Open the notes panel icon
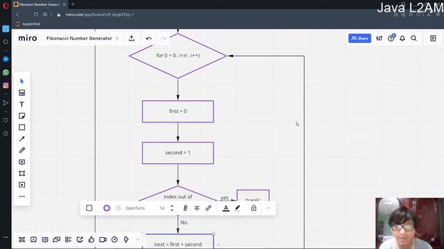The width and height of the screenshot is (444, 249). click(x=433, y=39)
